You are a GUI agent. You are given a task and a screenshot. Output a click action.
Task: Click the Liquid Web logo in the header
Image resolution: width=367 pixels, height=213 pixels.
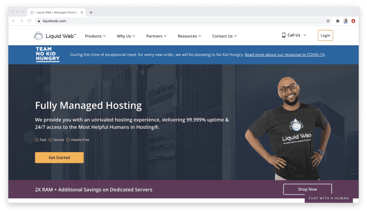click(55, 36)
